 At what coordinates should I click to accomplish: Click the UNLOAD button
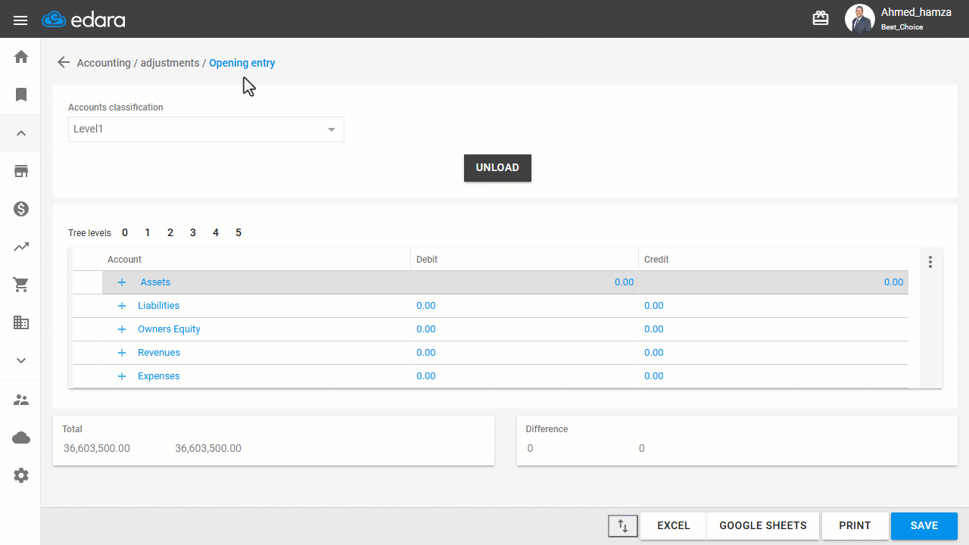[x=497, y=168]
